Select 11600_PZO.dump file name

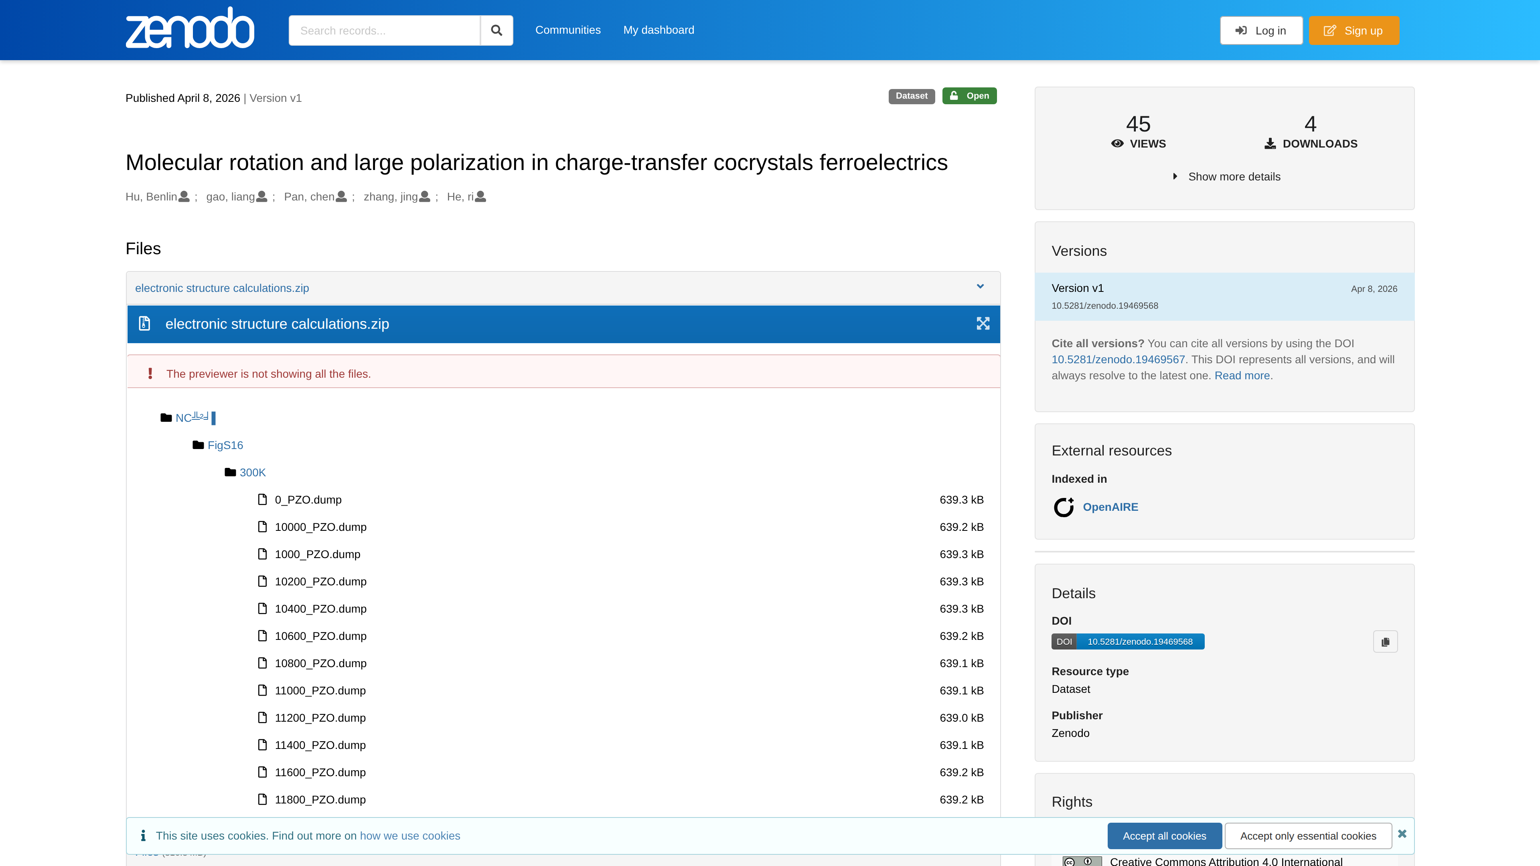coord(320,772)
